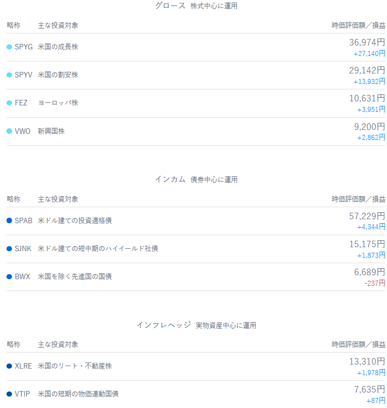The height and width of the screenshot is (408, 387).
Task: Click the +87円 gain value
Action: 376,401
